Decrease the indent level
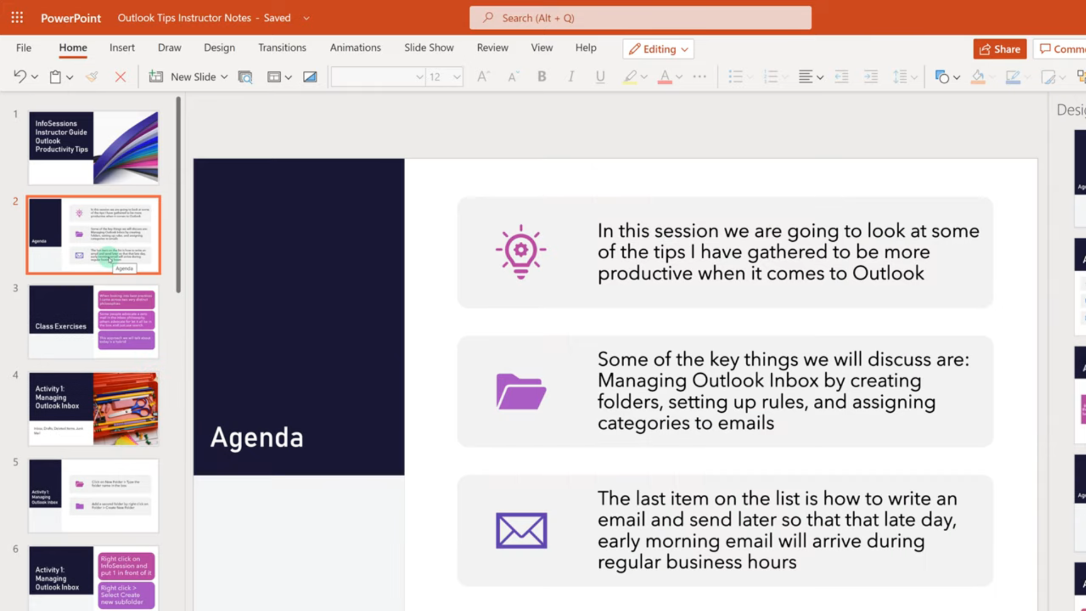Viewport: 1086px width, 611px height. tap(842, 76)
